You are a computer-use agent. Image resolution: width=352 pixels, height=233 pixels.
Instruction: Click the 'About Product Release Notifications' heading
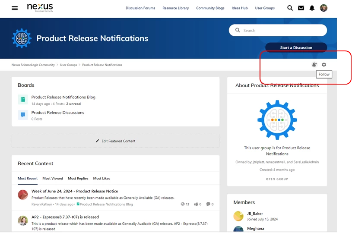[277, 85]
